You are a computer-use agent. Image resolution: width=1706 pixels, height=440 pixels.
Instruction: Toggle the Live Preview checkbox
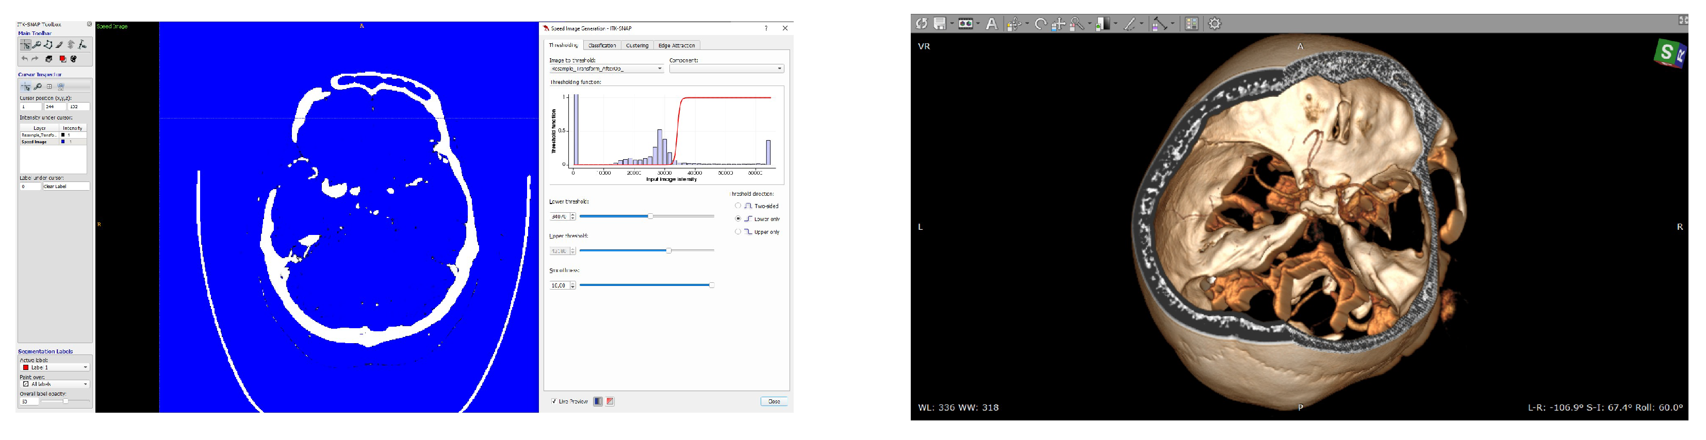pyautogui.click(x=554, y=401)
